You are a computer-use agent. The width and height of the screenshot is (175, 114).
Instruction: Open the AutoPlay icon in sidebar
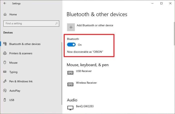5,90
